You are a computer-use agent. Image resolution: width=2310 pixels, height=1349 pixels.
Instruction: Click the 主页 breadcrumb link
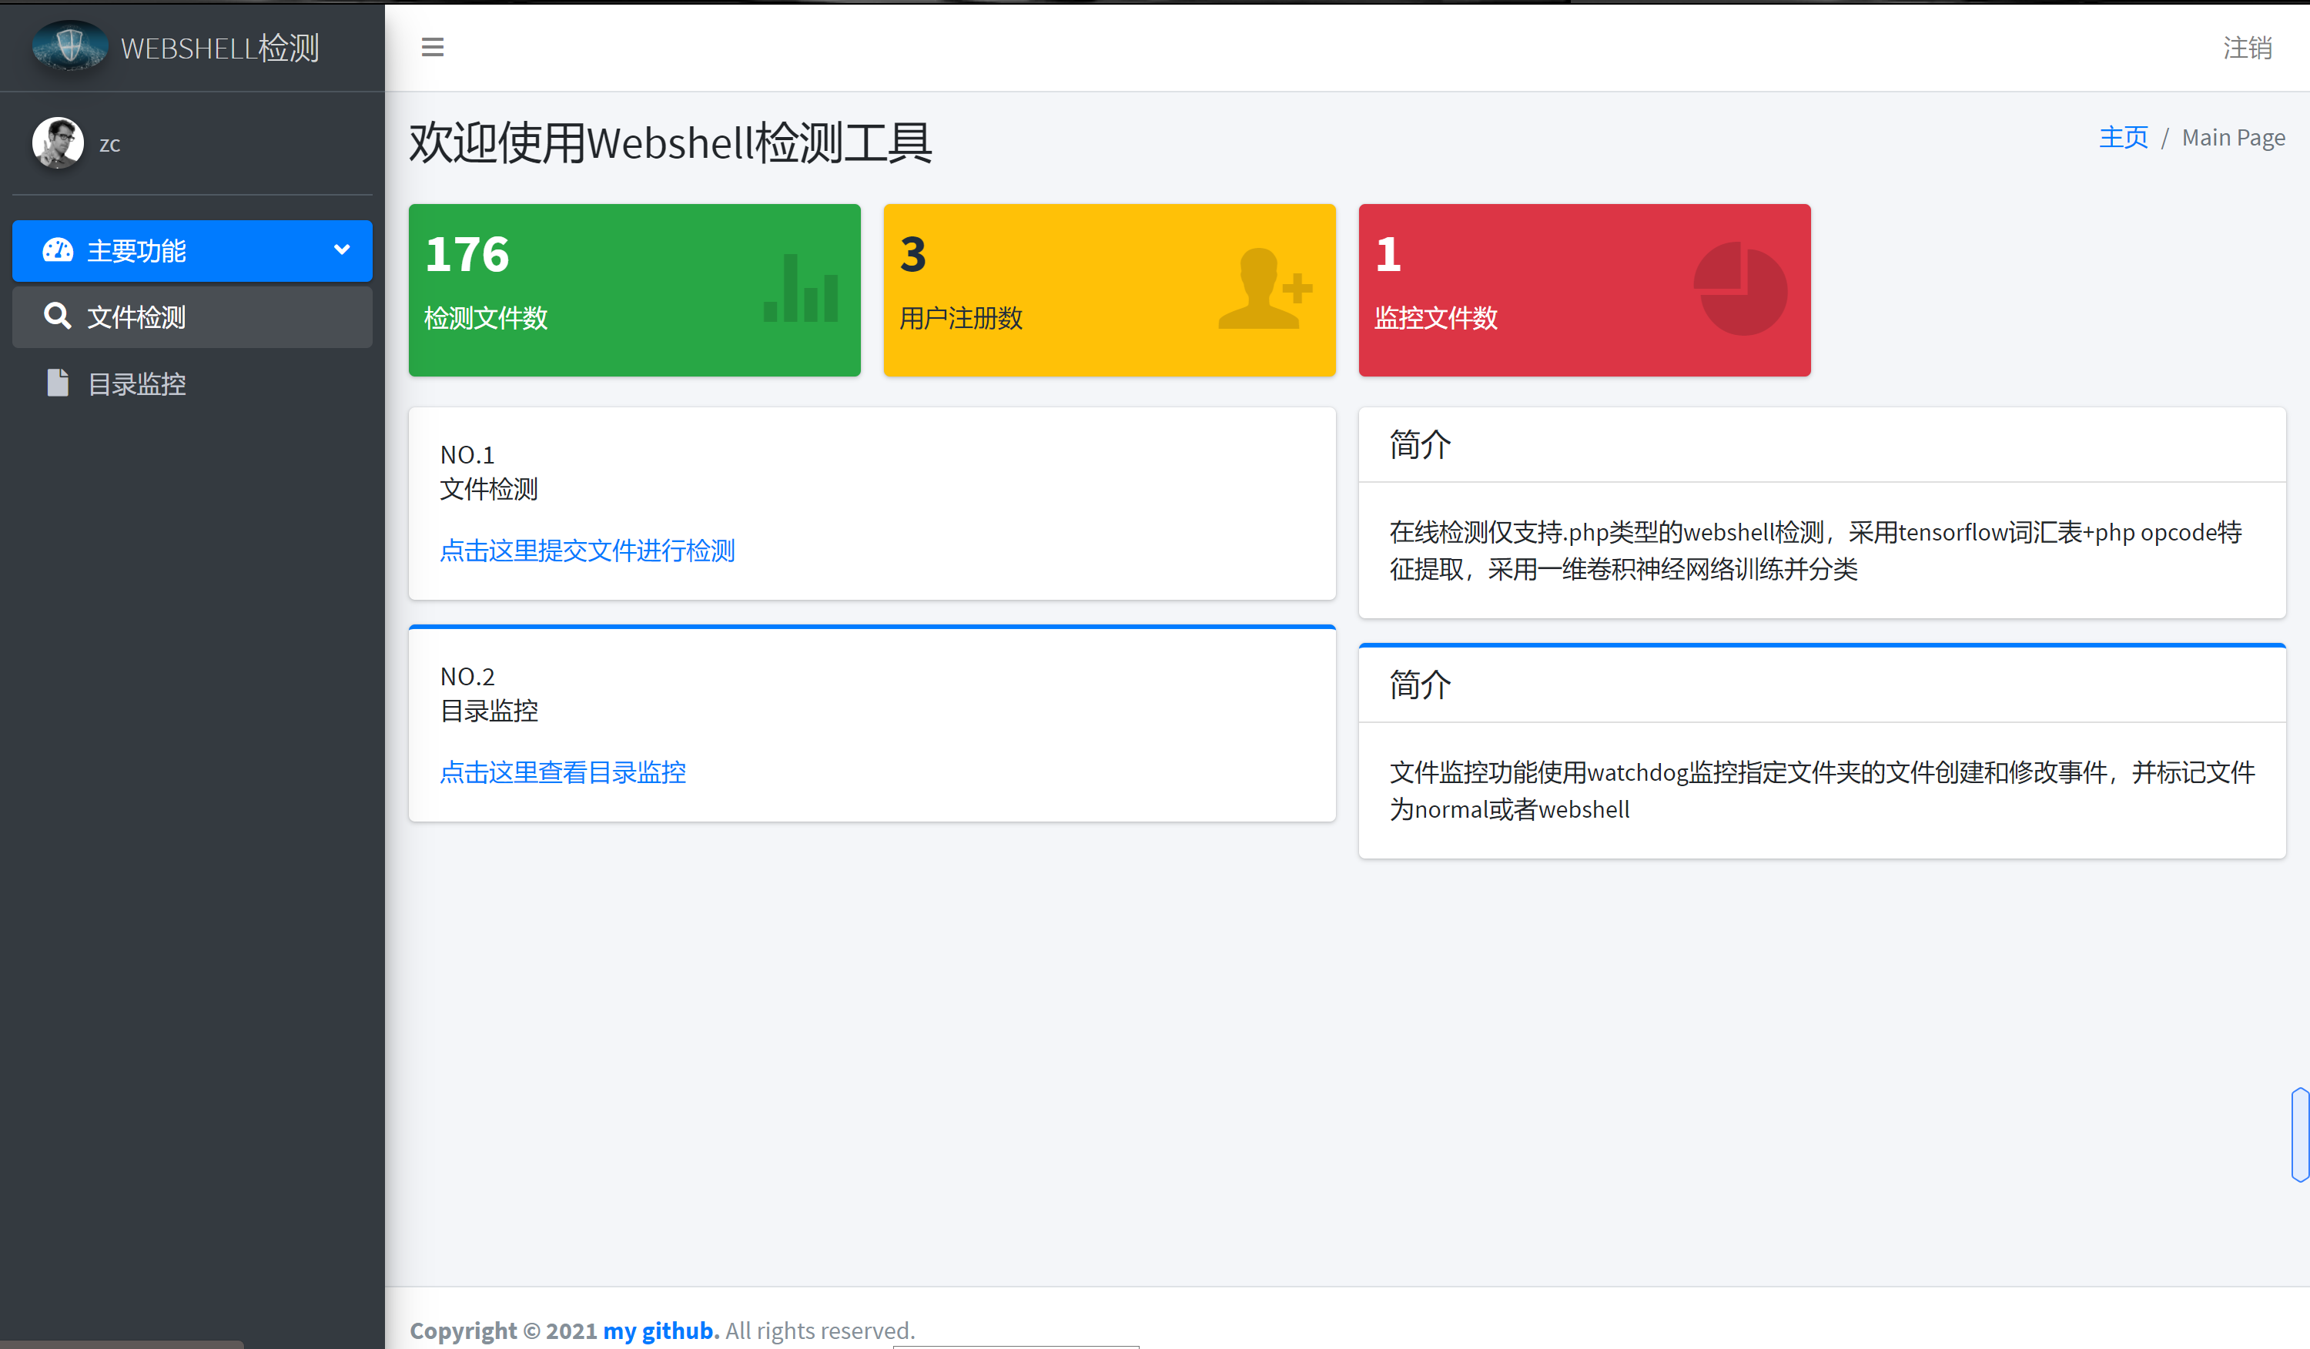click(2123, 138)
